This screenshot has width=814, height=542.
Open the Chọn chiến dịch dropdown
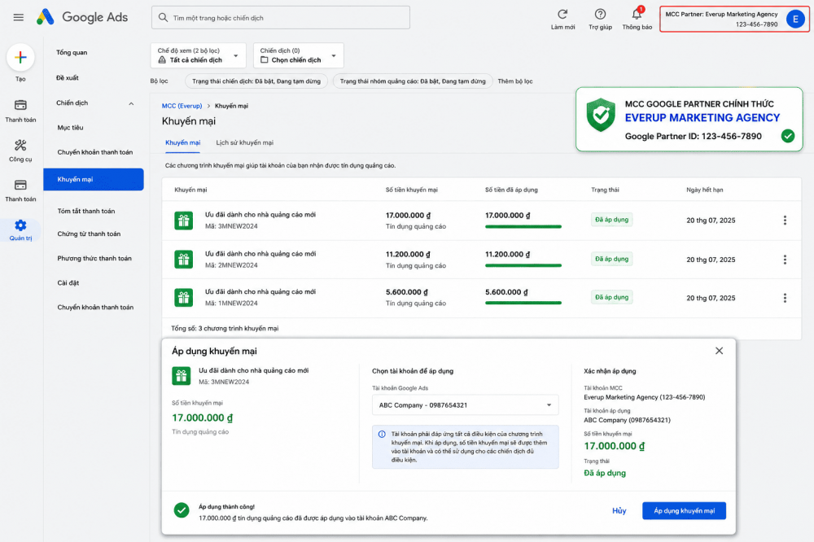299,55
